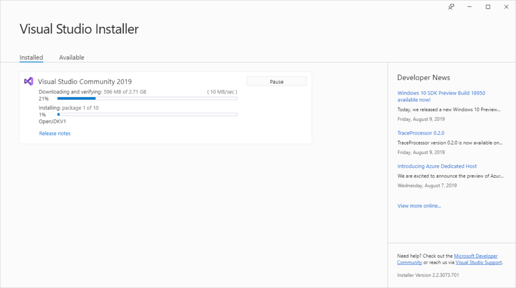Click the Installer Version 2.2.3073.701 text
516x288 pixels.
pos(428,275)
